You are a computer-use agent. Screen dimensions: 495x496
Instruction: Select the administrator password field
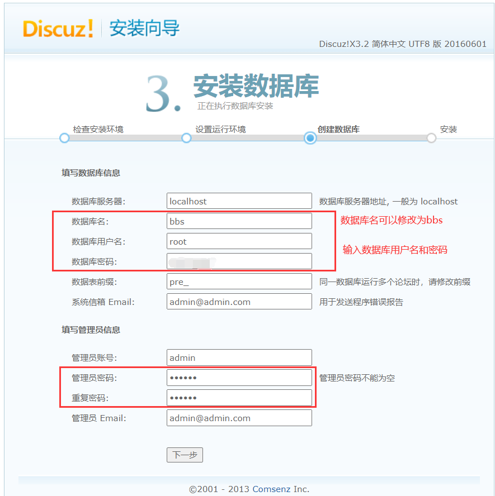click(239, 378)
